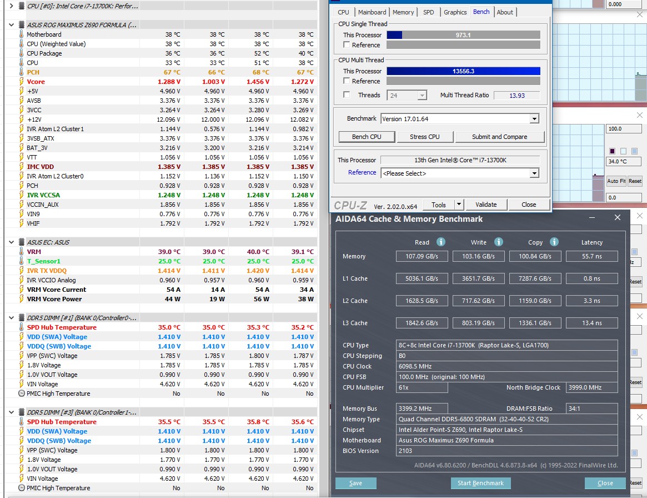Open the Benchmark version dropdown
The height and width of the screenshot is (498, 647).
[534, 119]
